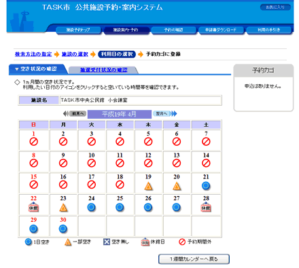Click the prohibited icon for April 18
The image size is (299, 268).
click(x=120, y=185)
